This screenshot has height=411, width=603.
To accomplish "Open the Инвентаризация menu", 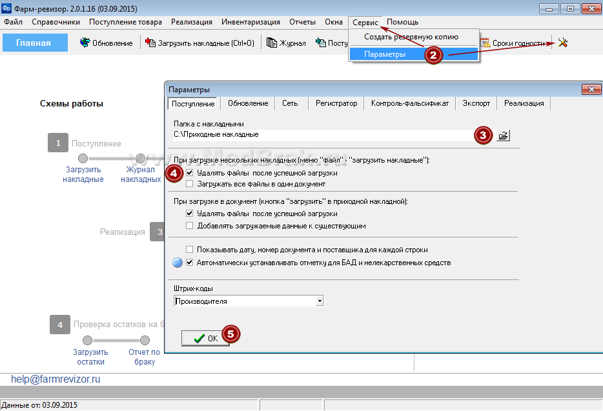I will (x=250, y=22).
